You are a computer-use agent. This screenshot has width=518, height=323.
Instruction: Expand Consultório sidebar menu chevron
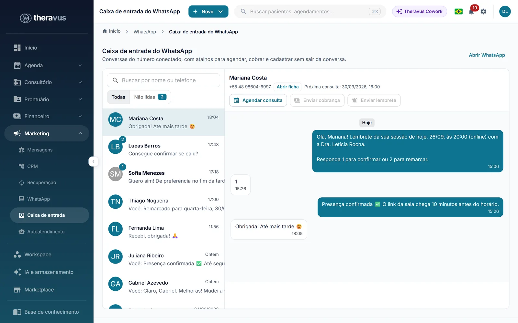[80, 82]
